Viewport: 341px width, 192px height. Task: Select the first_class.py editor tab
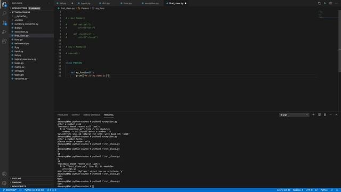(176, 3)
